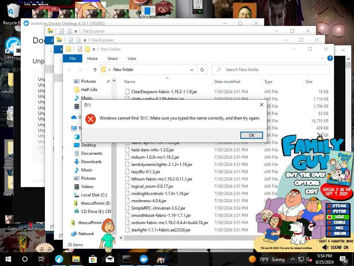Select sodium-fabric-mc1.19.2-0.4.4+build.18.jar file
The width and height of the screenshot is (354, 266).
169,223
